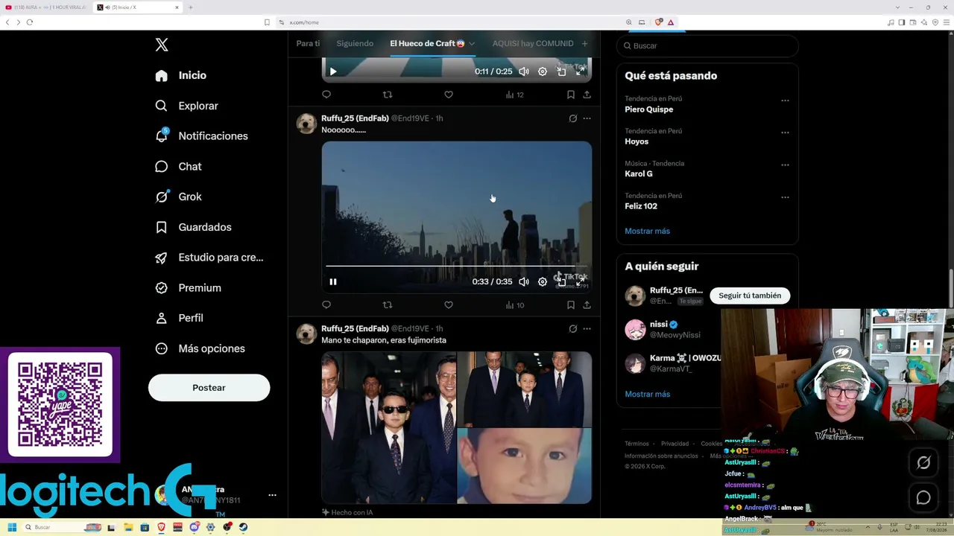Bookmark this page in the address bar
The height and width of the screenshot is (536, 954).
267,22
